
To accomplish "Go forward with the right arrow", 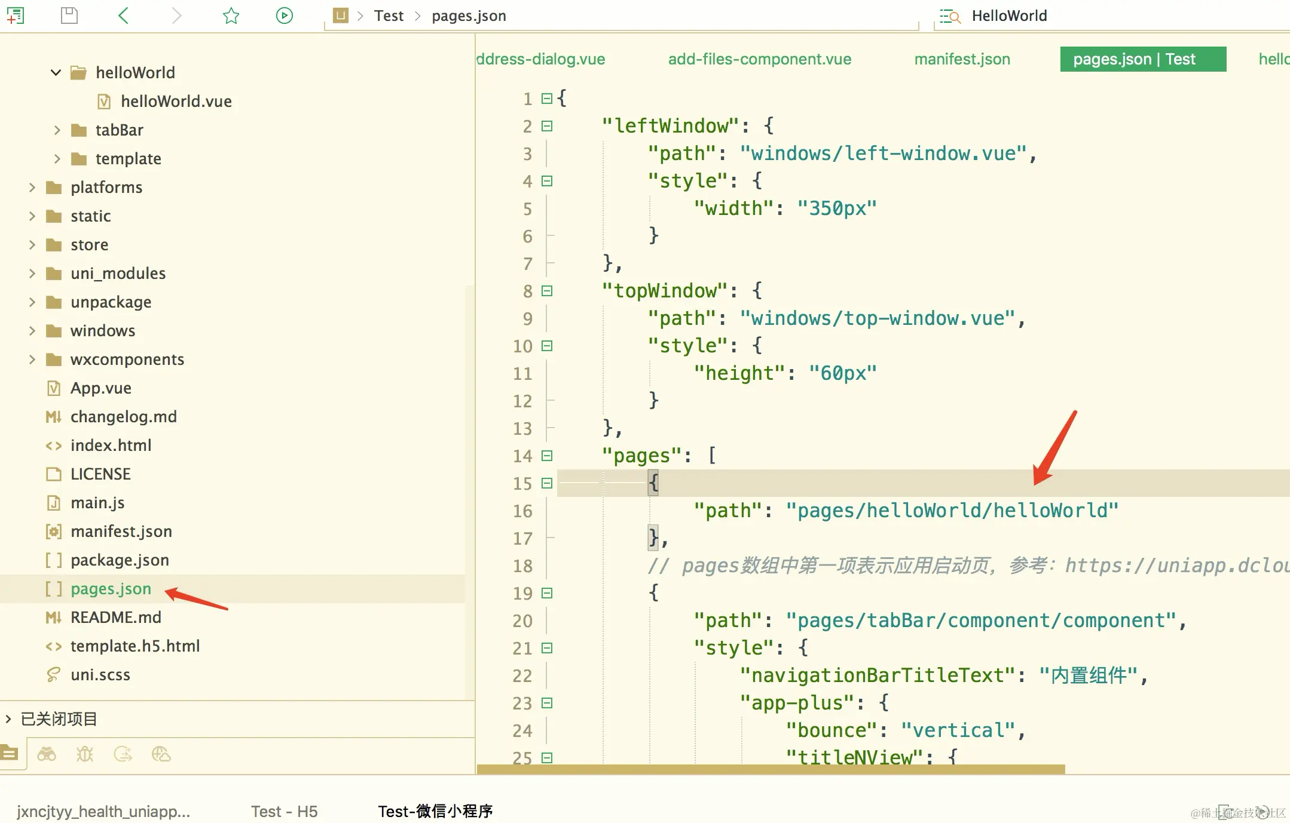I will 176,16.
